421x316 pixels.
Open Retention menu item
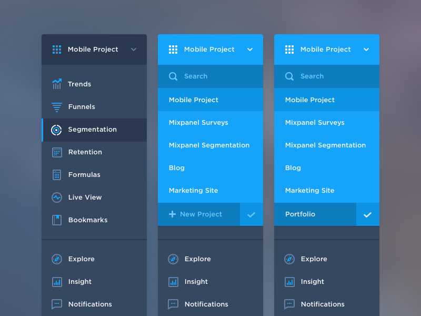(x=94, y=152)
